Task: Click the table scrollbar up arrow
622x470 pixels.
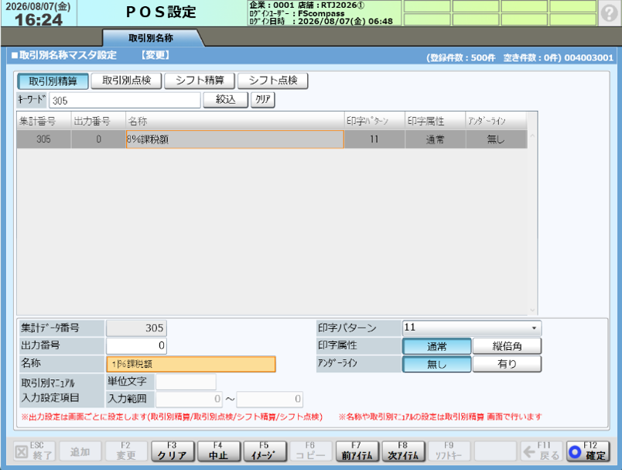Action: 532,136
